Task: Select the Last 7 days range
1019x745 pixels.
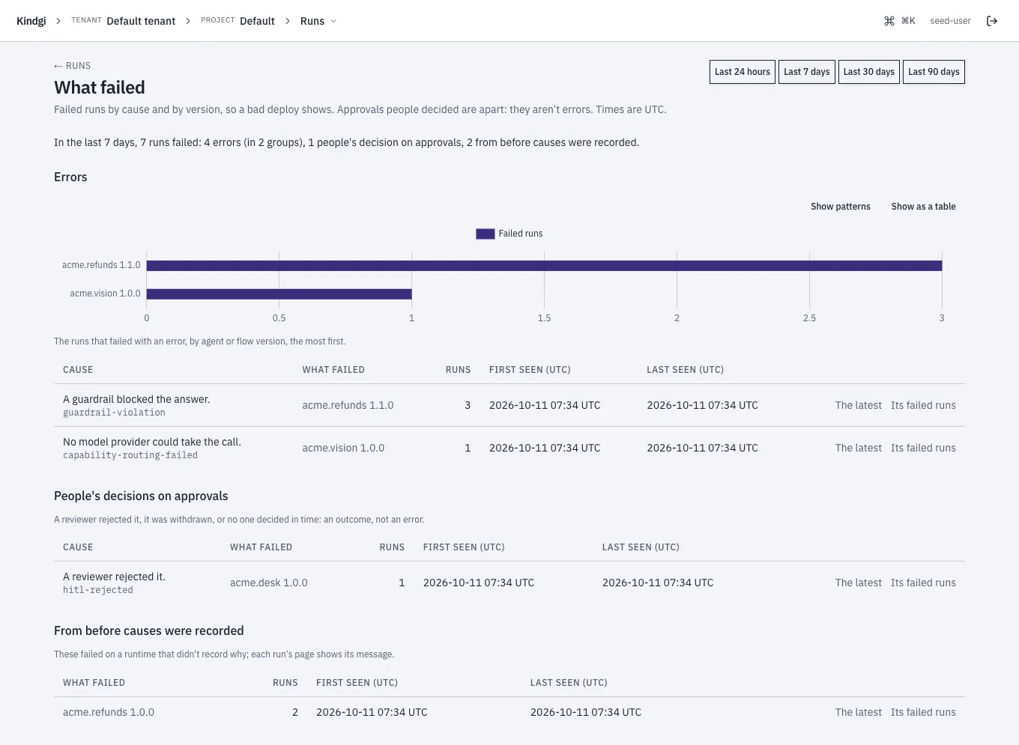Action: pyautogui.click(x=807, y=72)
